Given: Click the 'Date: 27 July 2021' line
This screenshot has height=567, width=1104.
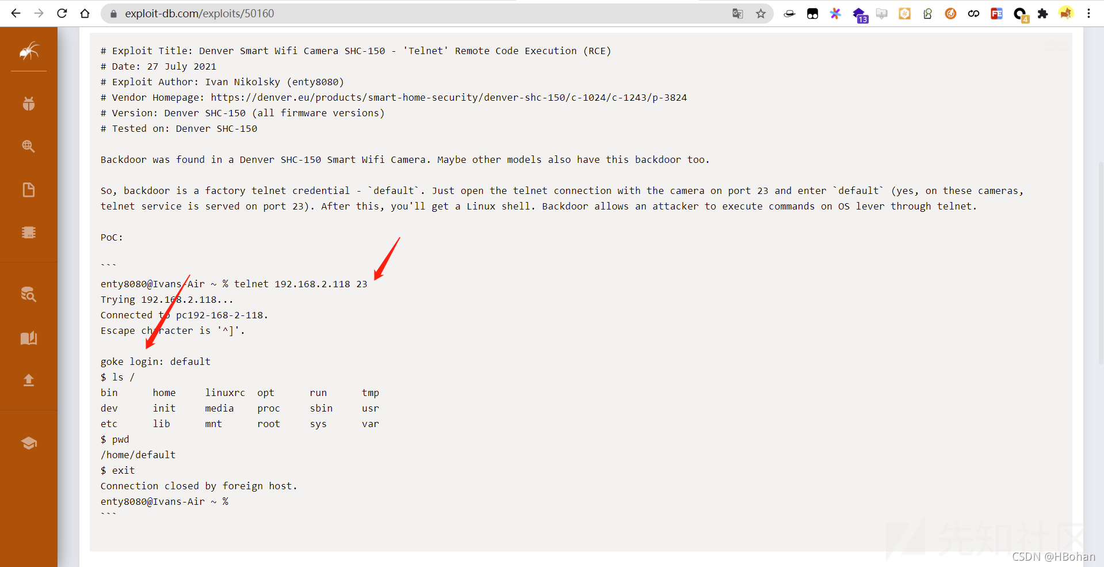Looking at the screenshot, I should point(158,66).
